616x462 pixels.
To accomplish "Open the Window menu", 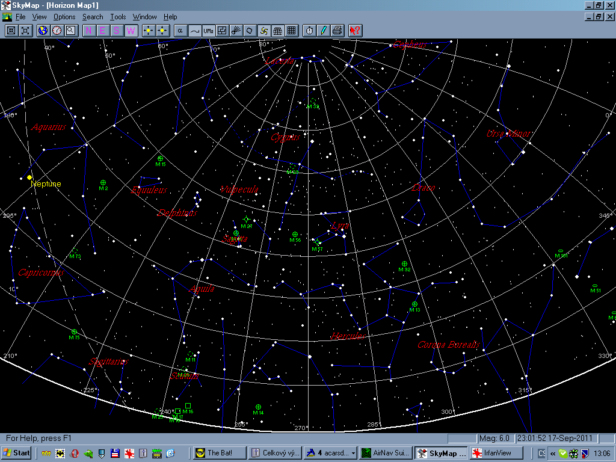I will coord(144,17).
